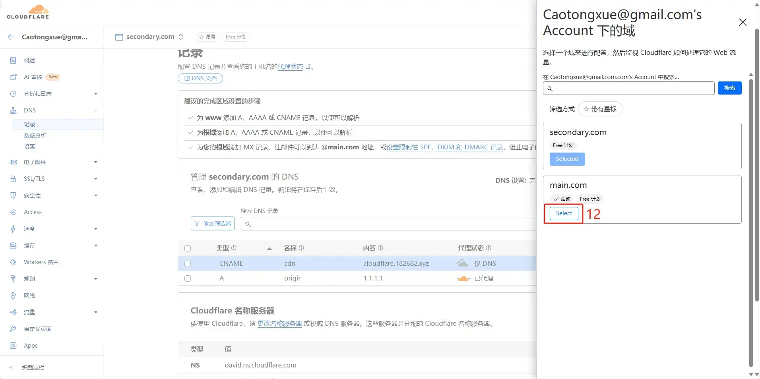Viewport: 760px width, 379px height.
Task: Open the 概述 overview icon in sidebar
Action: click(13, 60)
